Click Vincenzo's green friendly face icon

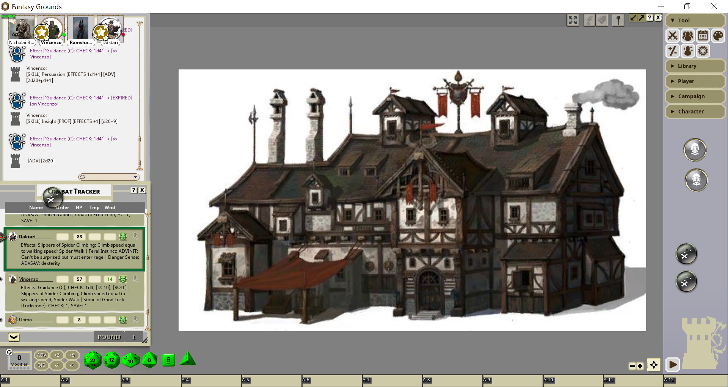coord(123,279)
